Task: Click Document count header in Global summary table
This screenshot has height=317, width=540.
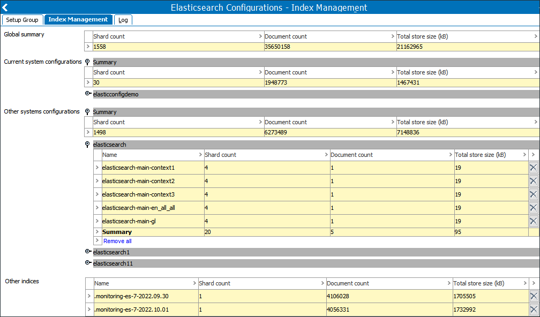Action: (330, 36)
